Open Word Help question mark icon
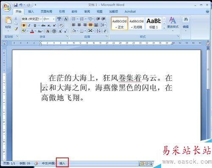Screen dimensions: 212x168 (x=207, y=11)
